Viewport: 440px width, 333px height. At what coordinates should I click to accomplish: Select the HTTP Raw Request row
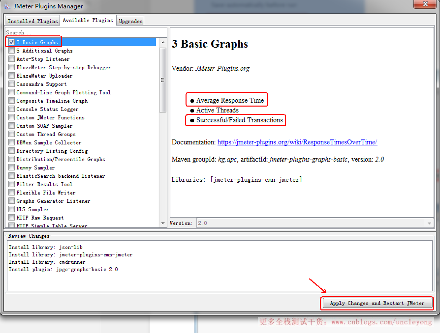[x=82, y=218]
